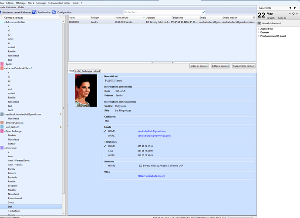
Task: Switch to the vCard tab
Action: pyautogui.click(x=97, y=71)
